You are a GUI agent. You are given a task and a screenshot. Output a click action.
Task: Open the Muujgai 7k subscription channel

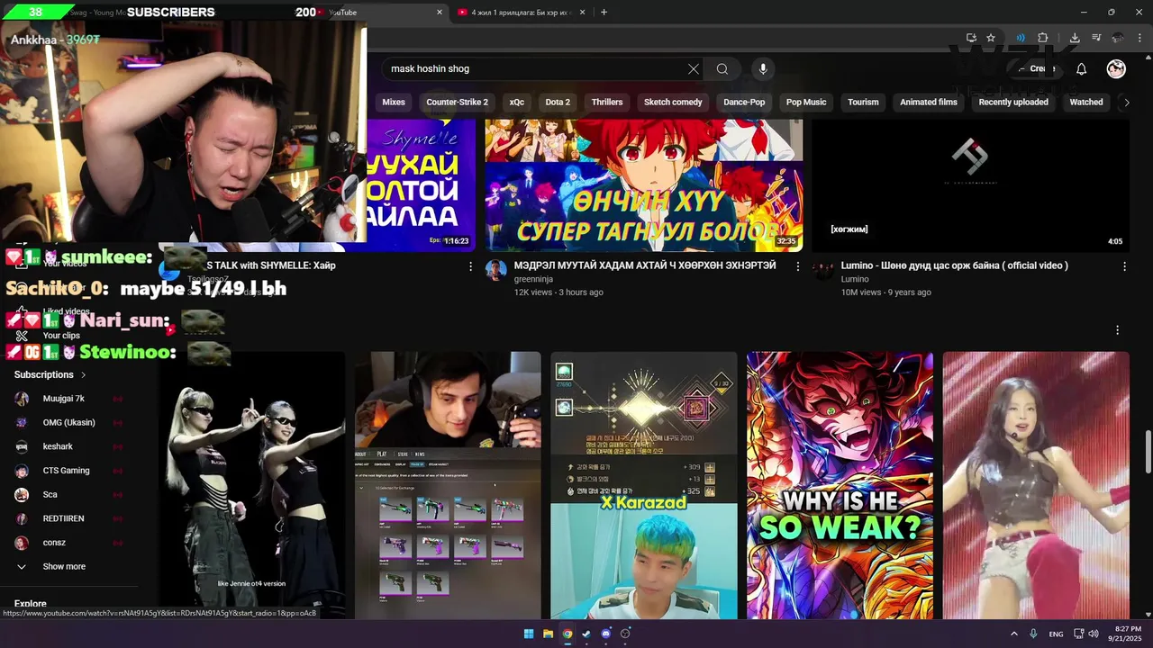click(63, 399)
